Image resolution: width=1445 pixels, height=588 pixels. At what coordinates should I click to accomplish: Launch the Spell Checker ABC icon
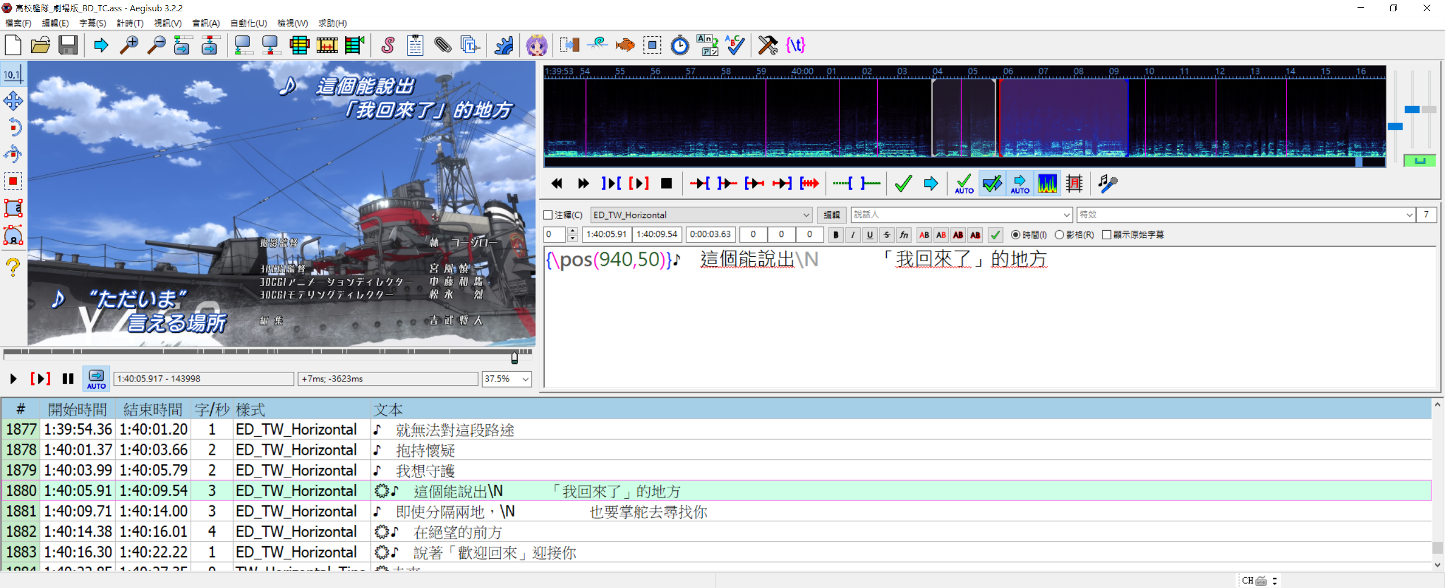tap(735, 45)
